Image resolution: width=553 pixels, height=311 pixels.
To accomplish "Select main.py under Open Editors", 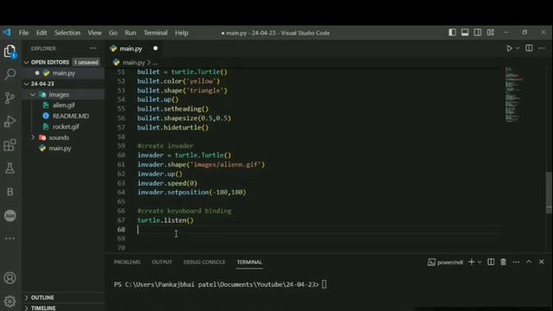I will 63,73.
